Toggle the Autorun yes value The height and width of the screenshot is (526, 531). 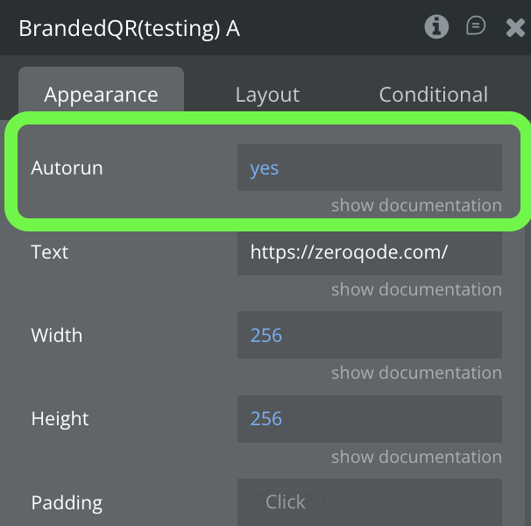click(x=369, y=167)
